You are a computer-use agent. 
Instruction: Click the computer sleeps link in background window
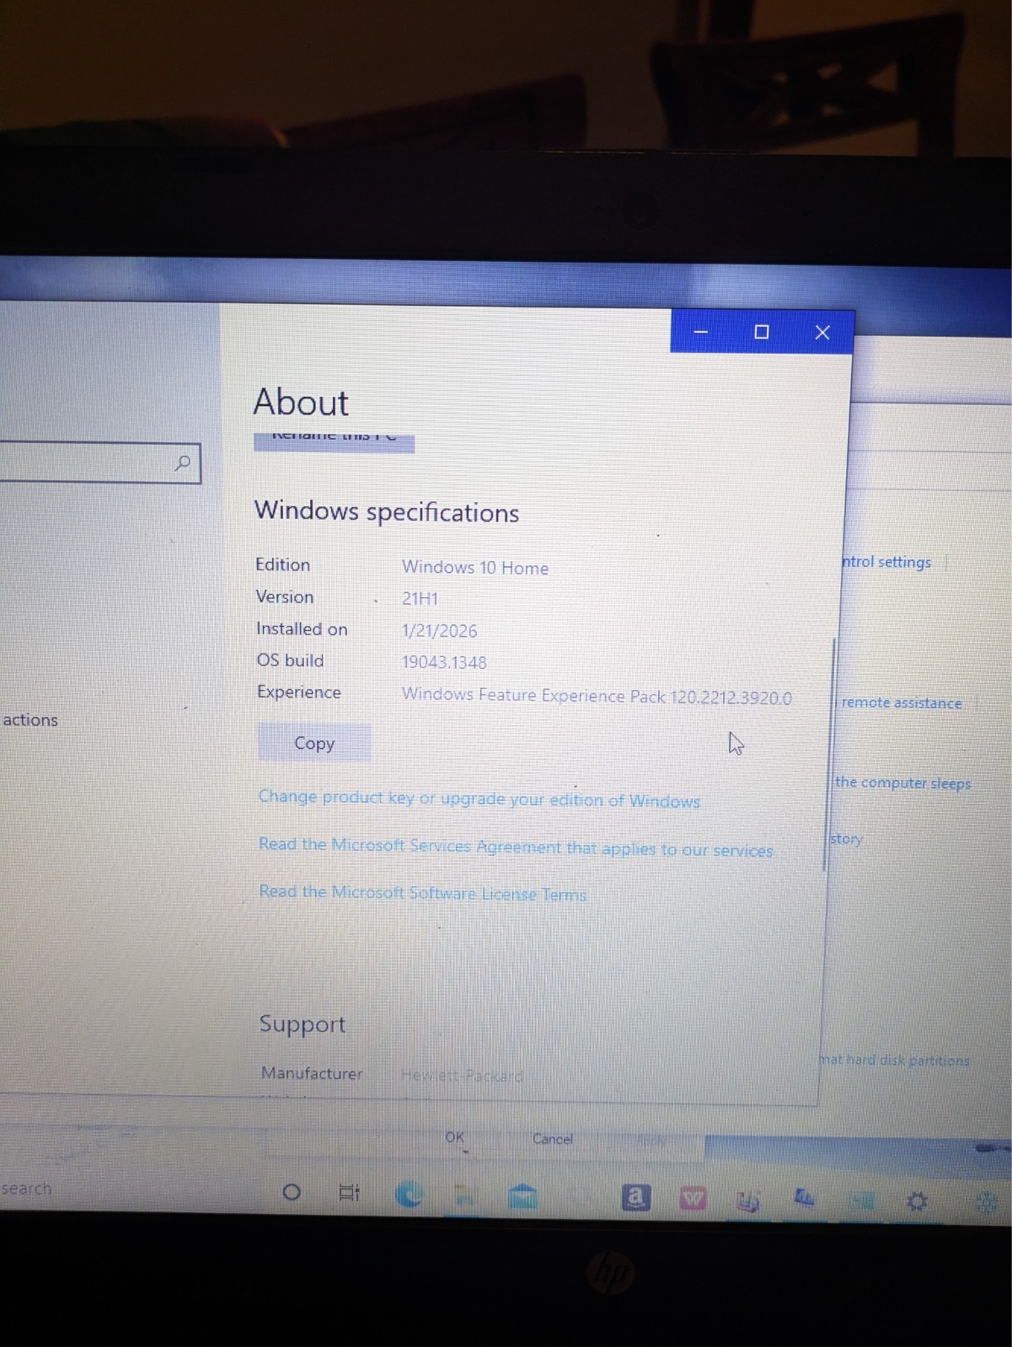(x=902, y=783)
